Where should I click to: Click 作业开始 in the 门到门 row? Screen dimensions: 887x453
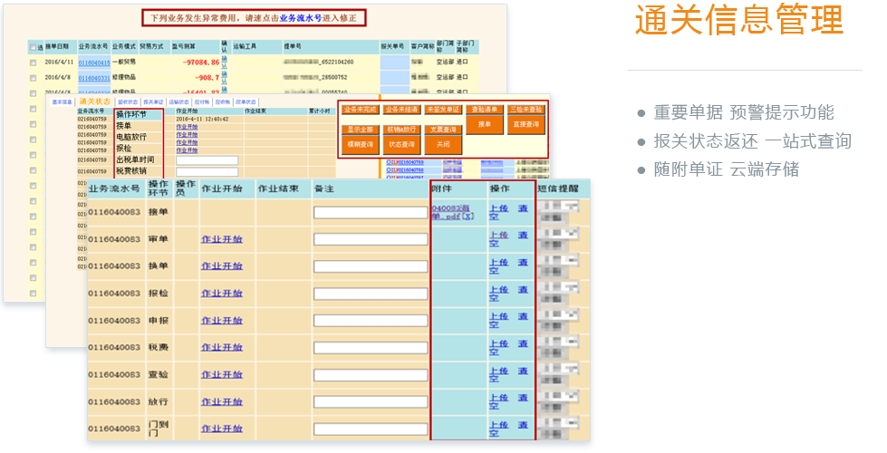tap(222, 429)
